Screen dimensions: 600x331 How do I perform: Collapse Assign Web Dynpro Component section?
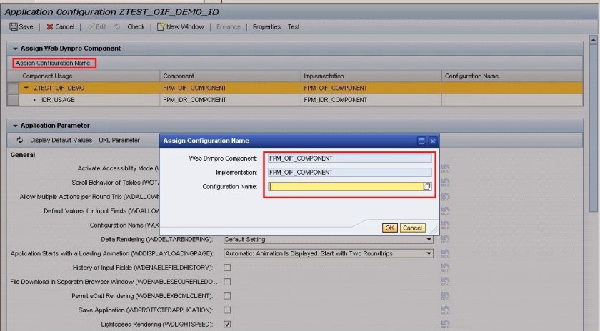(x=15, y=49)
